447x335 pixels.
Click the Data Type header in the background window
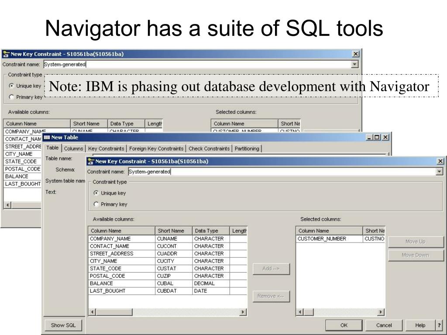[x=126, y=123]
